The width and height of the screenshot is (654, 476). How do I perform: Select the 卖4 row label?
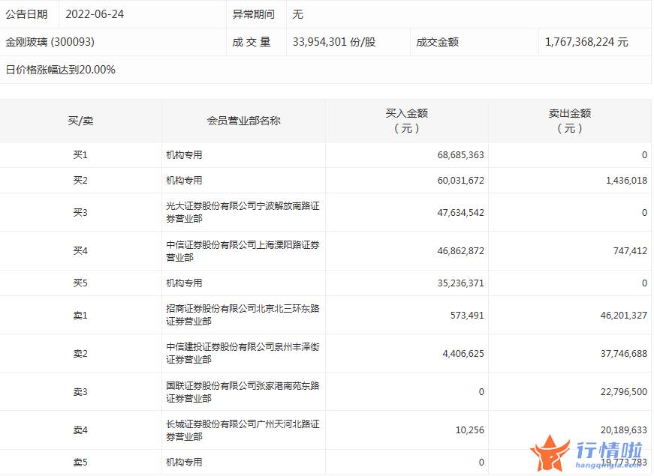tap(80, 430)
